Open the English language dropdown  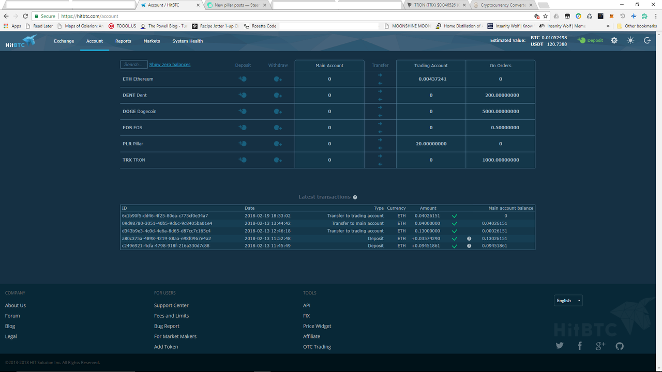coord(568,301)
